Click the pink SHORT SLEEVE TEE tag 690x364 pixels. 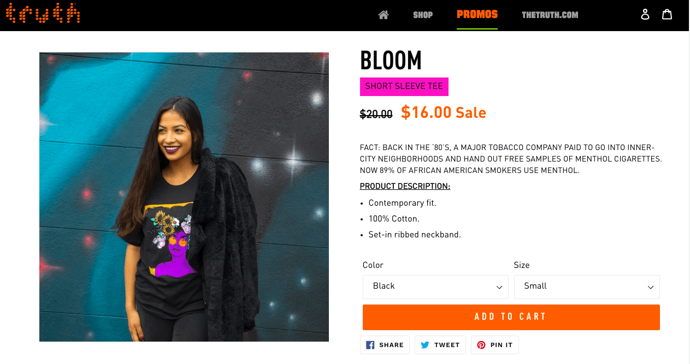click(404, 86)
